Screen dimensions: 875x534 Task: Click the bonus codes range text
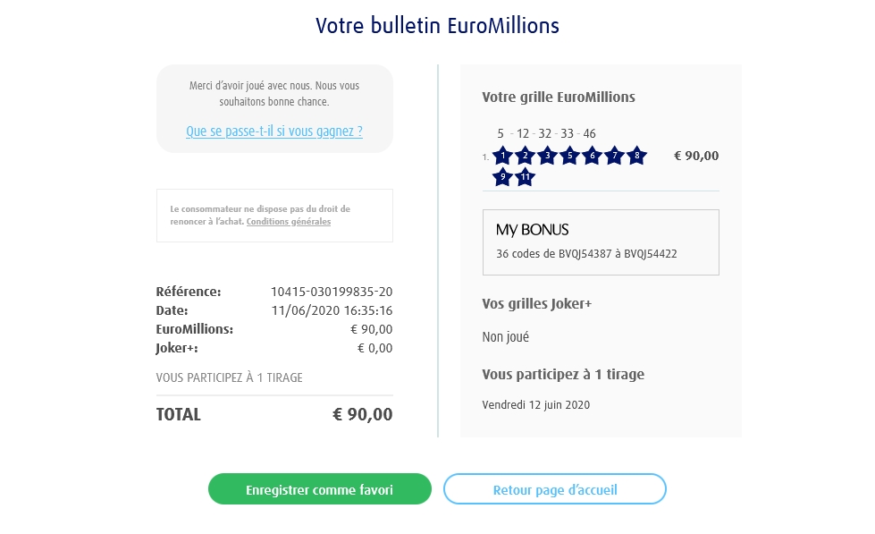coord(586,254)
